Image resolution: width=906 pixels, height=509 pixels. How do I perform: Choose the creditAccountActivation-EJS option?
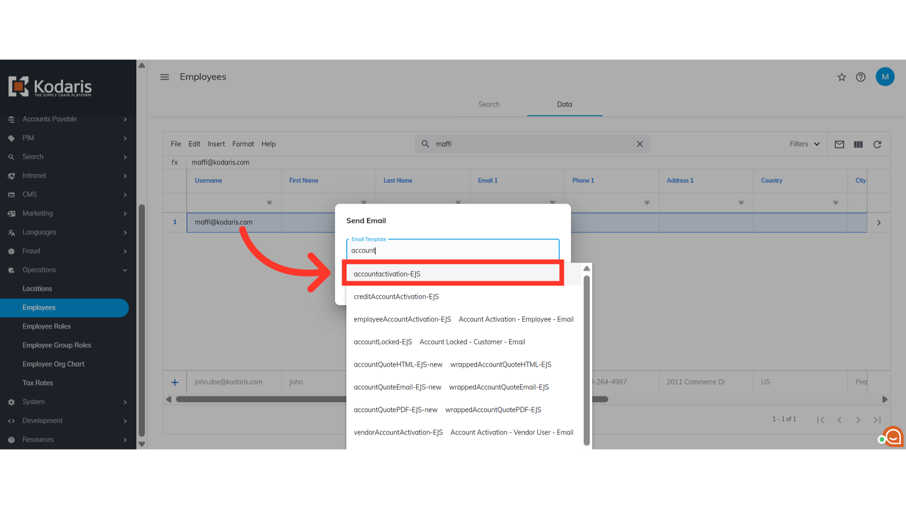[396, 296]
